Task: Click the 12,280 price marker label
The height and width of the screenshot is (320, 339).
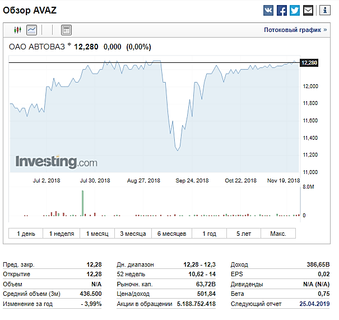Action: point(309,63)
